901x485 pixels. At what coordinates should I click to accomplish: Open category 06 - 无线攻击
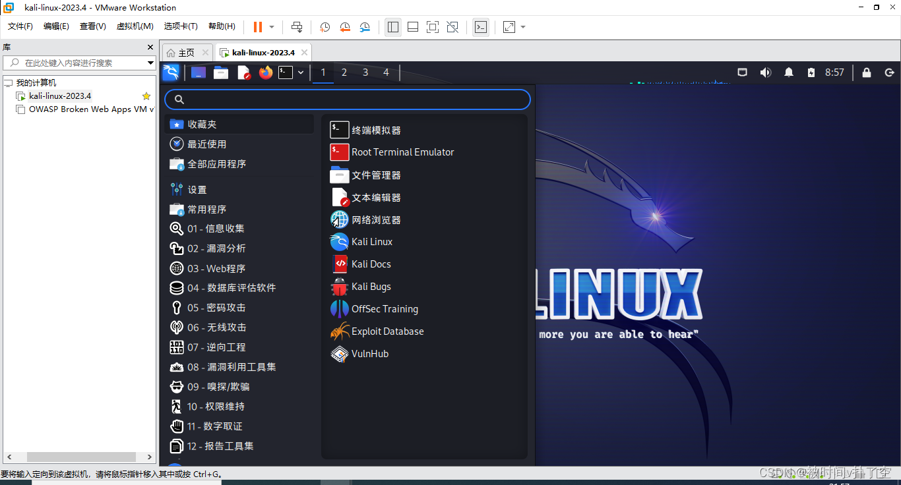click(240, 328)
